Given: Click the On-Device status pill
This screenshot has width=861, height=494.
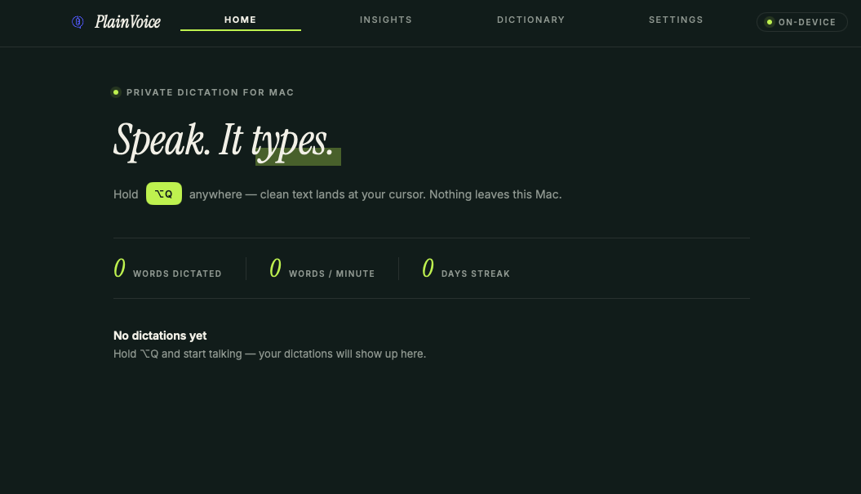Looking at the screenshot, I should [x=802, y=22].
